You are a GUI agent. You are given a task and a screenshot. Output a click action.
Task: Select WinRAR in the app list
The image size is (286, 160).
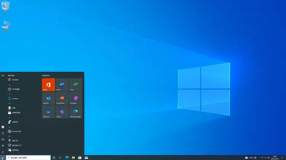point(15,80)
